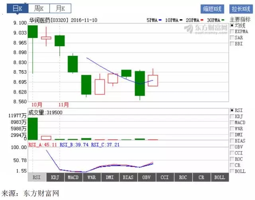Click the 11月 date axis label

point(64,105)
